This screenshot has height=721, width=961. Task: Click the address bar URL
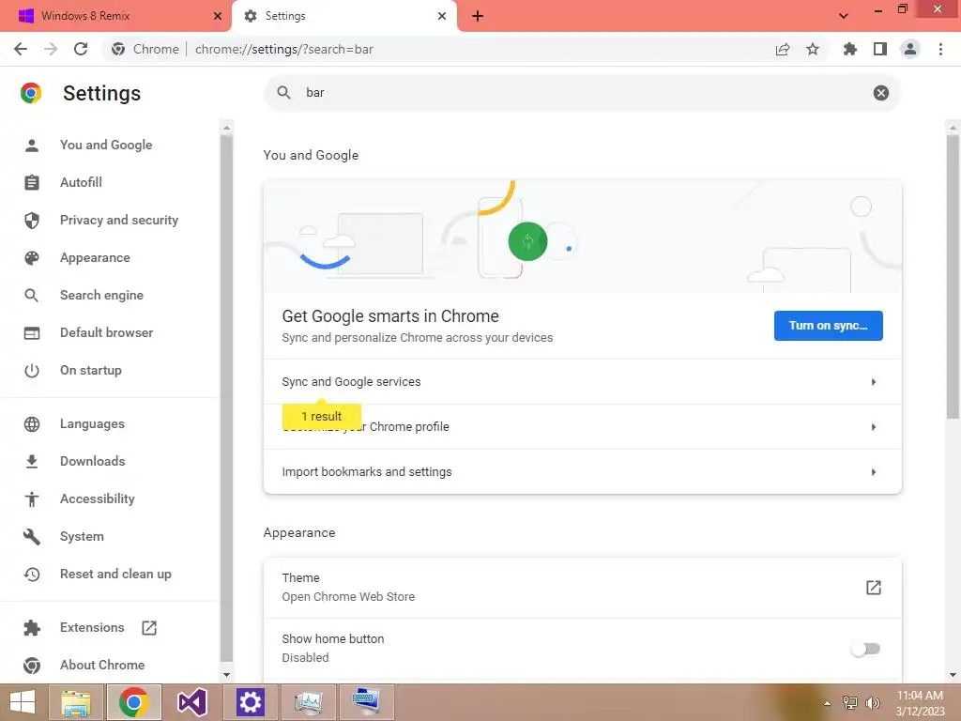point(283,49)
